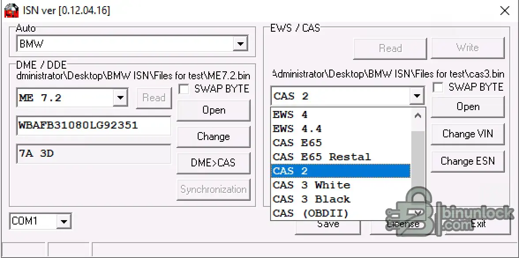The width and height of the screenshot is (519, 258).
Task: Click the ISN app icon in title bar
Action: 11,11
